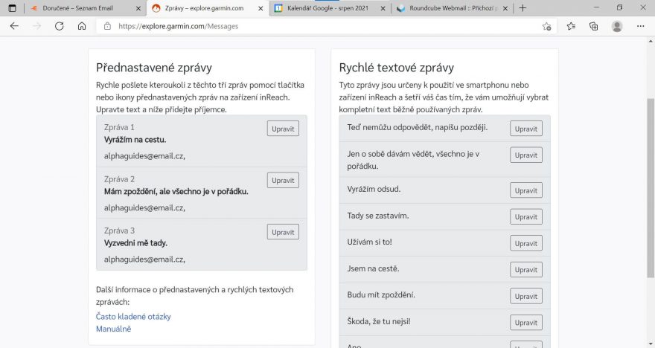Screen dimensions: 655x348
Task: Click the scrollbar up arrow
Action: point(651,41)
